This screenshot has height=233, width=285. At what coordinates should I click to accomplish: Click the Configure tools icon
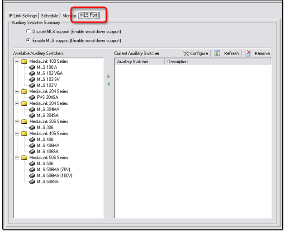point(186,53)
